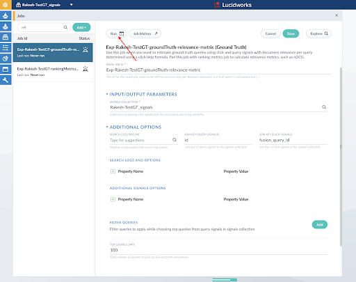This screenshot has width=356, height=282.
Task: Click search icon in Search Logs Pipeline field
Action: [175, 140]
